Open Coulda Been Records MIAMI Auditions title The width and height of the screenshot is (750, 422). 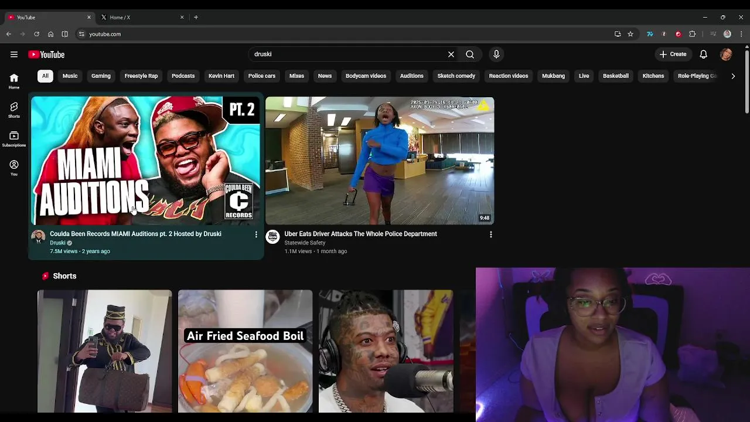[x=135, y=234]
